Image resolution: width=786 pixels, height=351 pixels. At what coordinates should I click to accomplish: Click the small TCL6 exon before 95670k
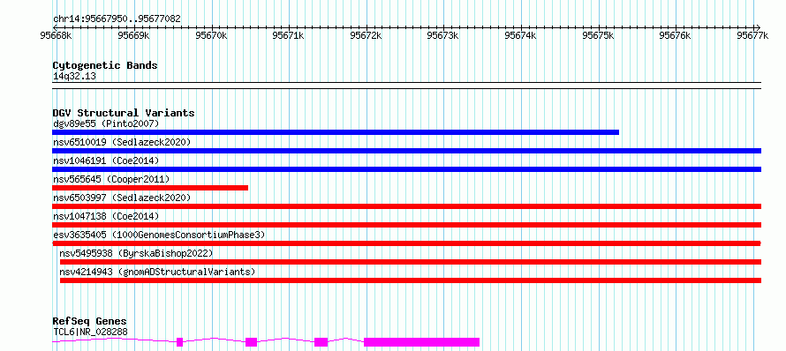tap(180, 342)
